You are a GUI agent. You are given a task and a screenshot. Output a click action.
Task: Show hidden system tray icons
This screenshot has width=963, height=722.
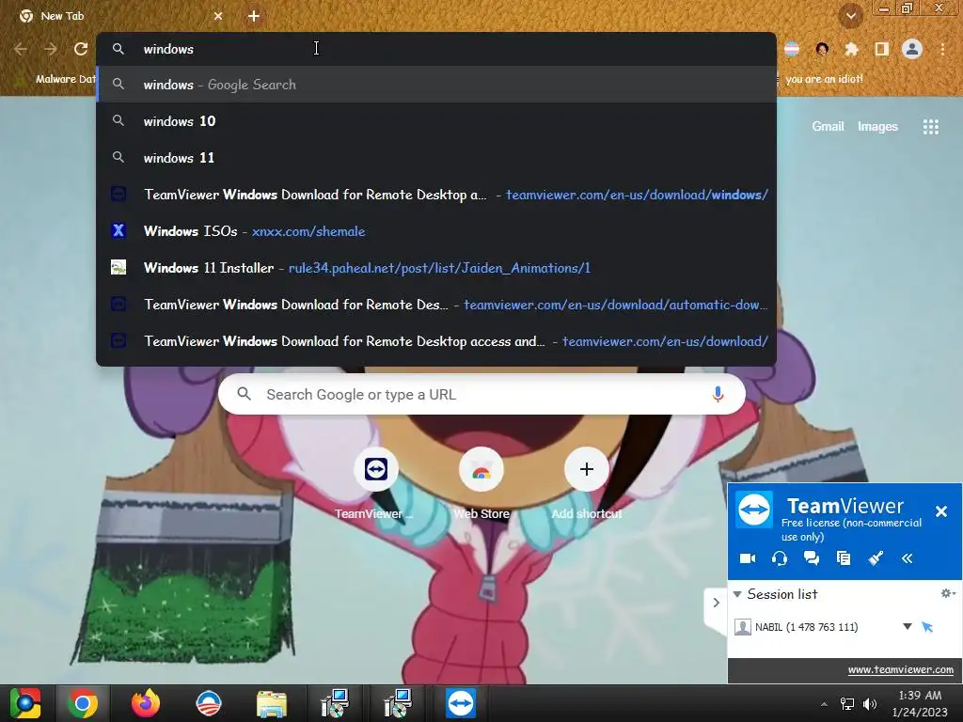point(824,704)
